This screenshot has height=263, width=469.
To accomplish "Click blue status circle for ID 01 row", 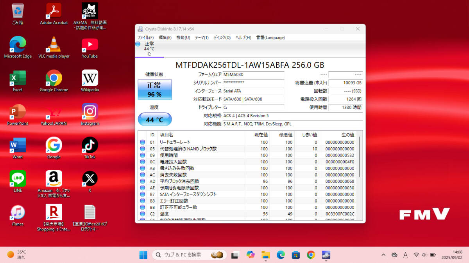I will [x=143, y=142].
